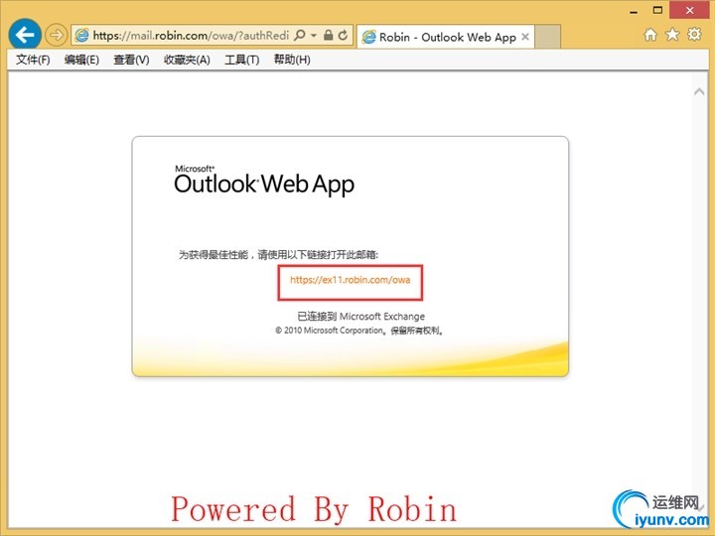Open the 收藏夹(A) menu

click(187, 60)
